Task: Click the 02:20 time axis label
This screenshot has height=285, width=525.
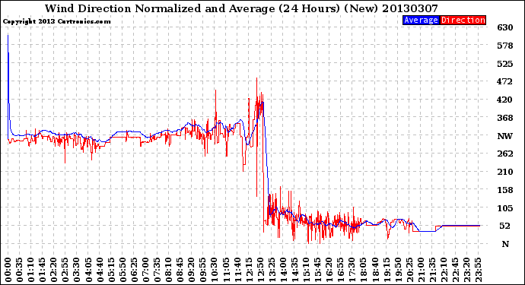Action: 54,270
